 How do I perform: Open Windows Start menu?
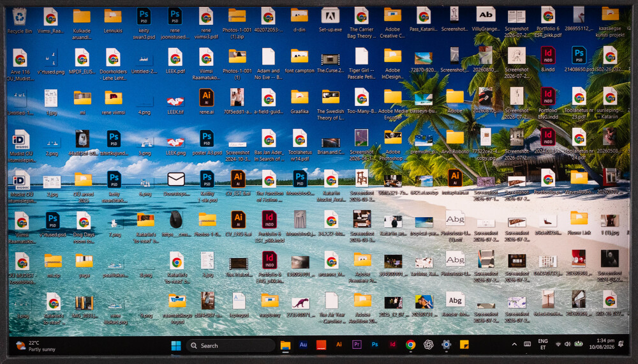[176, 345]
